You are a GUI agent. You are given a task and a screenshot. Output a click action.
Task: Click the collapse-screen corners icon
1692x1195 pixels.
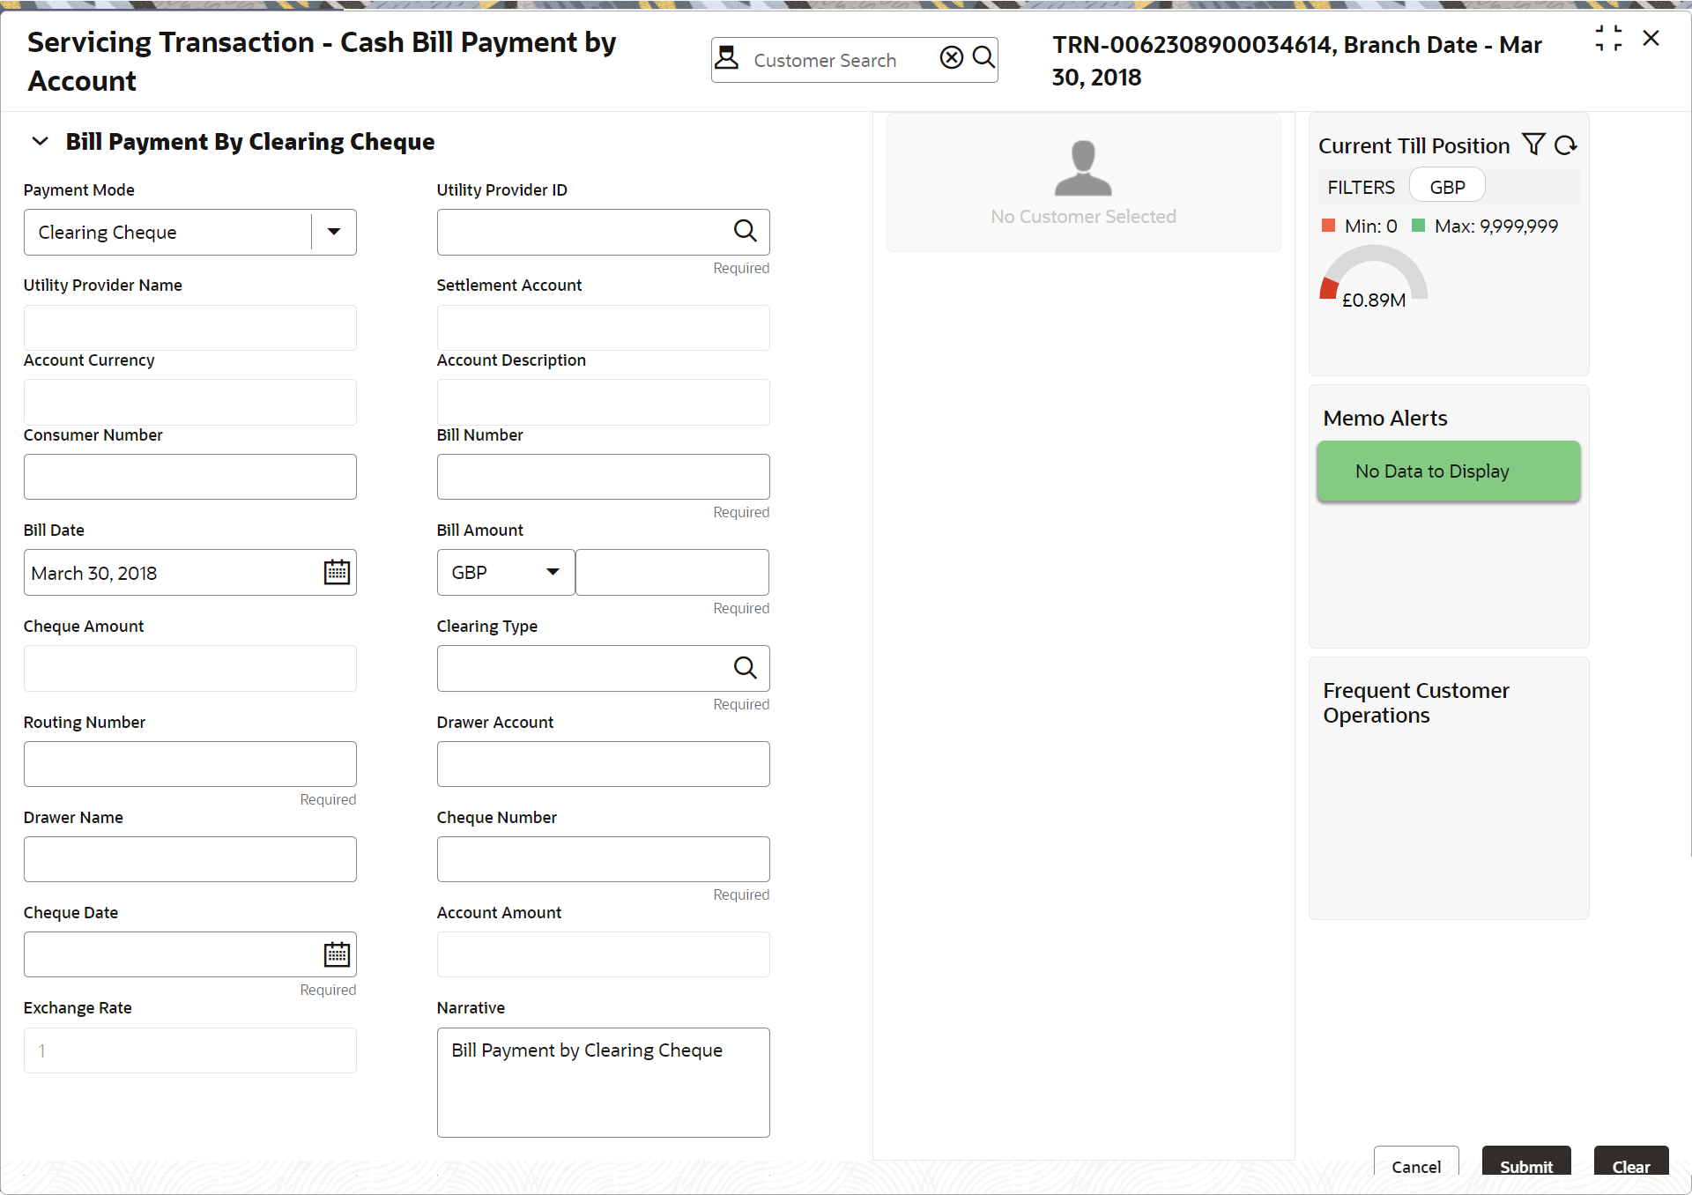coord(1608,39)
